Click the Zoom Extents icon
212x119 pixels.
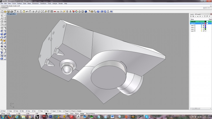[x=42, y=11]
